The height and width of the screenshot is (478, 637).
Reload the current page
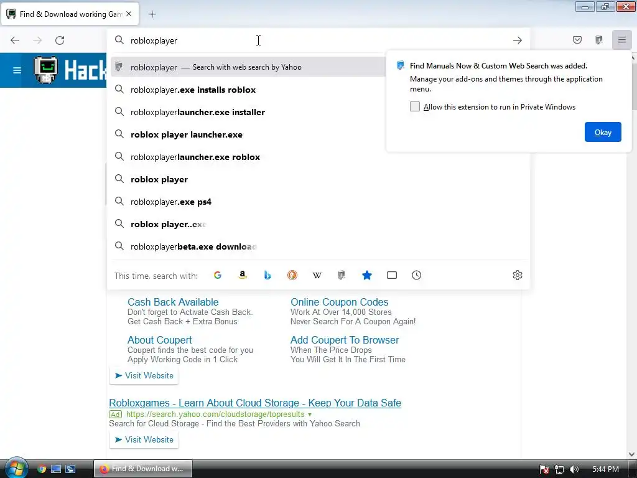[x=60, y=40]
